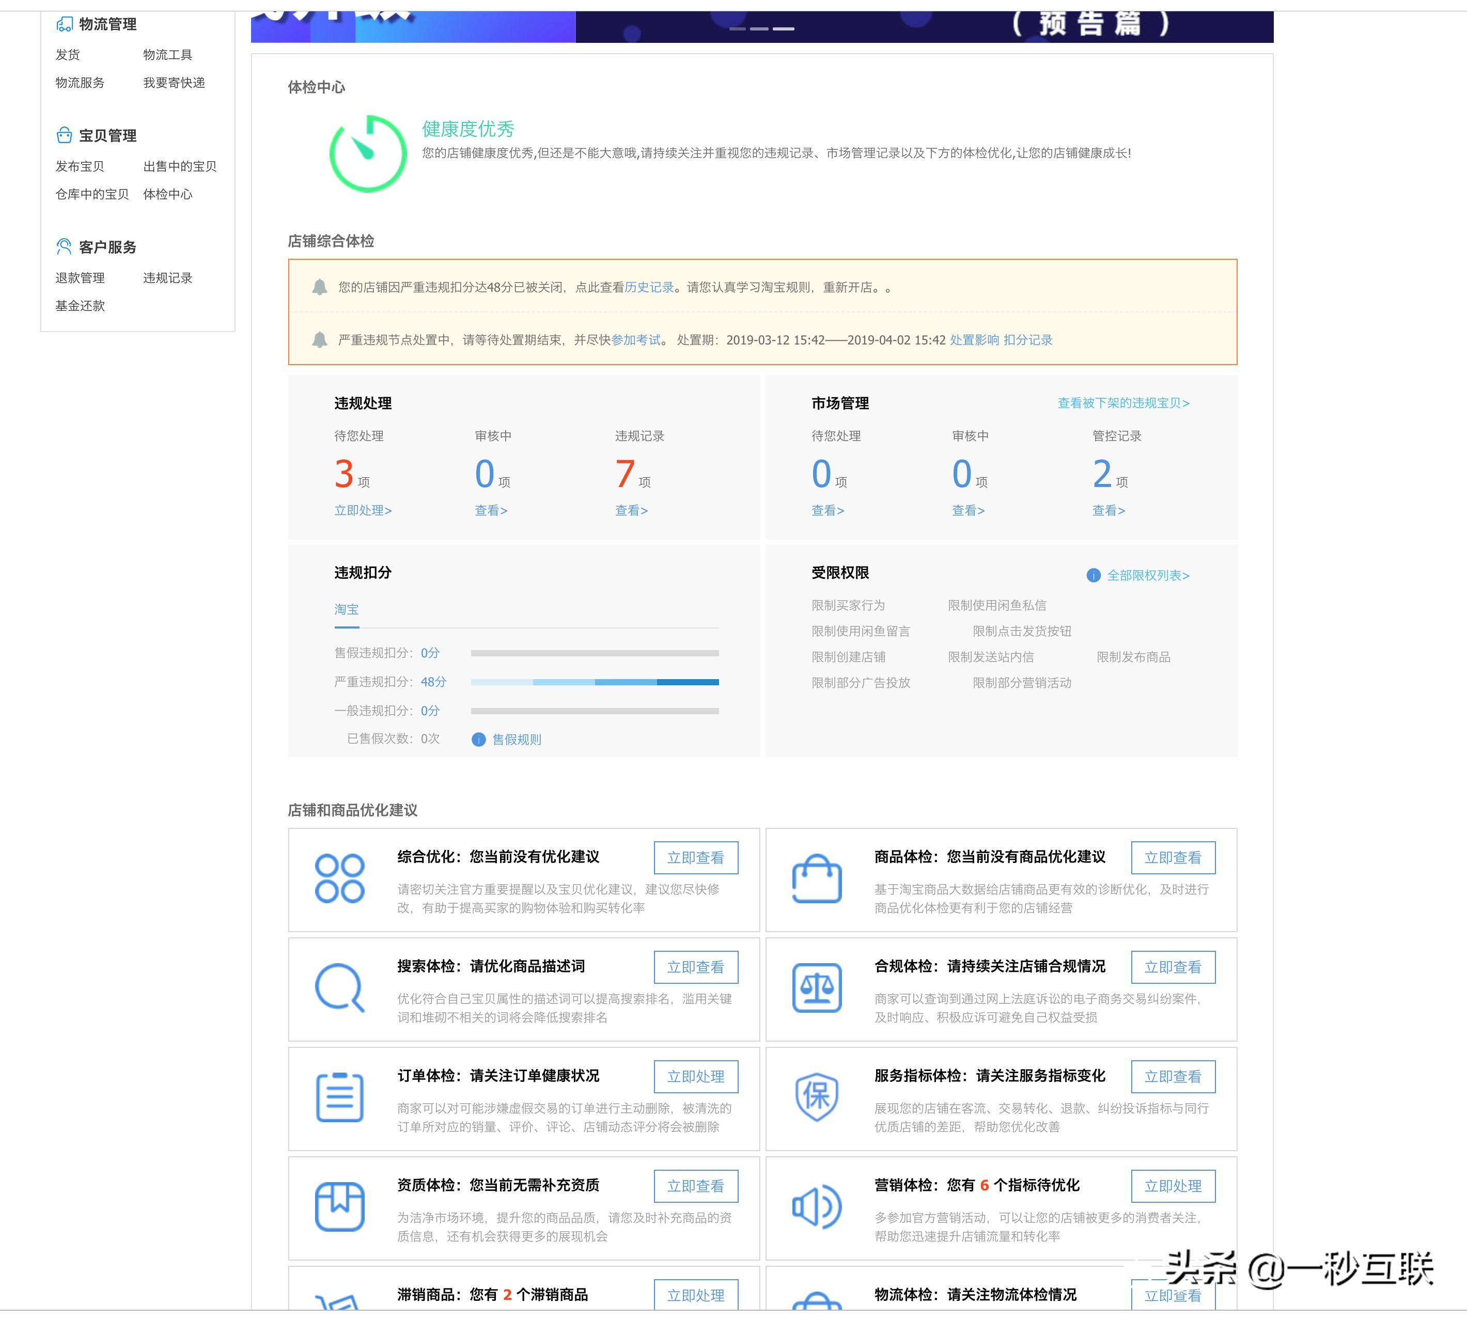The image size is (1467, 1320).
Task: Click 立即处理 button for 订单体检
Action: tap(695, 1076)
